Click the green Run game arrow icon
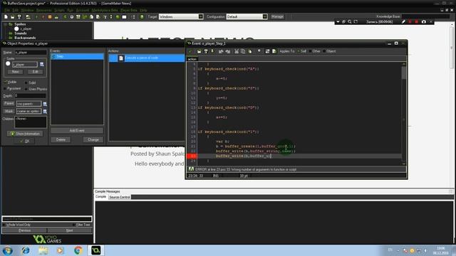The image size is (456, 256). pos(36,17)
